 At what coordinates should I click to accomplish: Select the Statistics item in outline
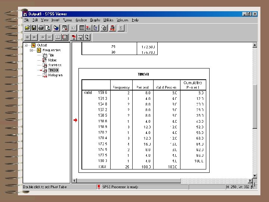point(55,65)
